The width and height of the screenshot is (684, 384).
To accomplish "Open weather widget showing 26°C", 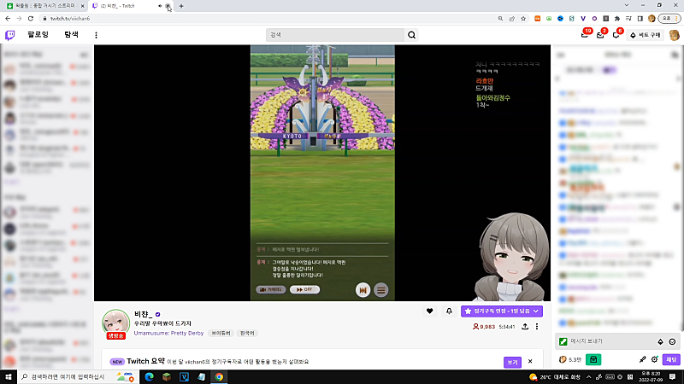I will [554, 377].
